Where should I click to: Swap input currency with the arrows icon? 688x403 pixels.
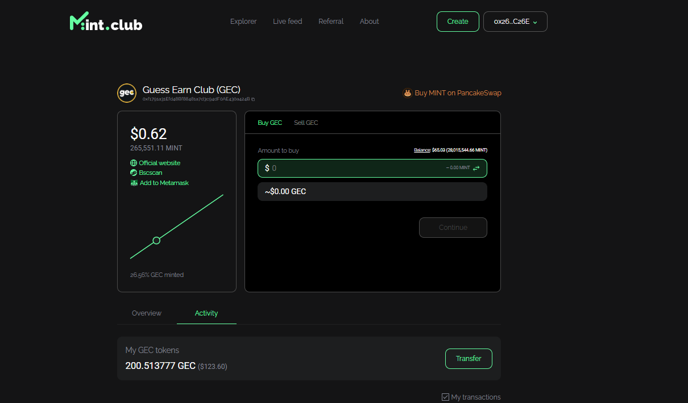[x=476, y=168]
